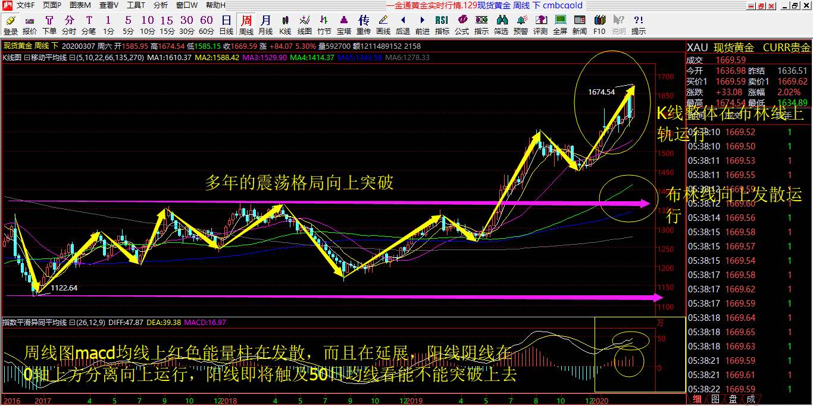Open the 页面P menu

click(x=51, y=5)
